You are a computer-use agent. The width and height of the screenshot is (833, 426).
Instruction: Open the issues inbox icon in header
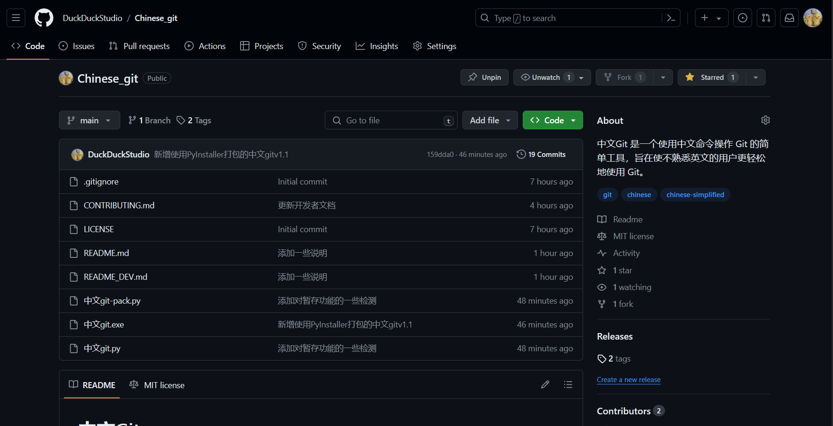click(x=743, y=18)
